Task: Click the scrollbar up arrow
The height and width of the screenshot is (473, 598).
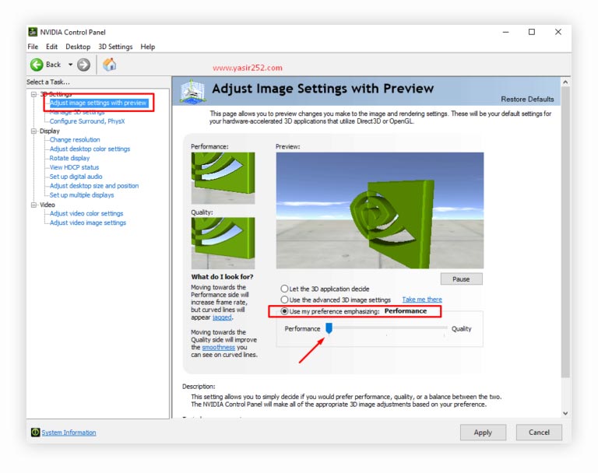Action: pos(565,82)
